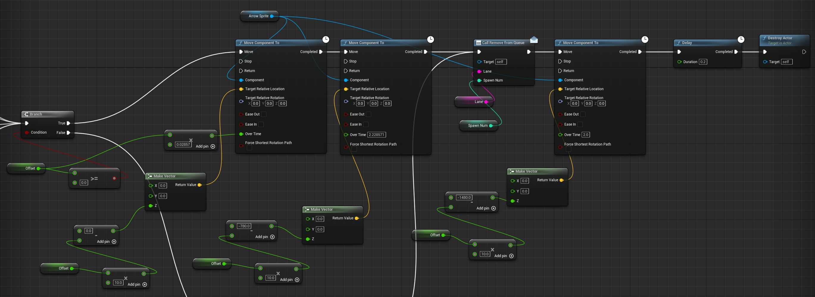Click the Over Time field showing 2.228571
The image size is (815, 297).
click(x=376, y=135)
